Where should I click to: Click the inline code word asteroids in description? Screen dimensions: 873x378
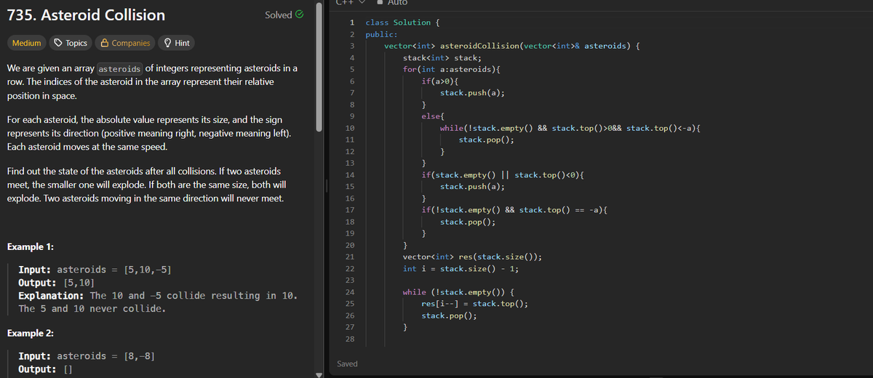pos(120,68)
